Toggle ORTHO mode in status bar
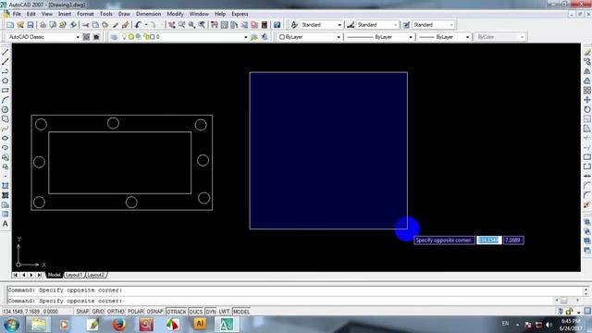592x333 pixels. (x=116, y=312)
